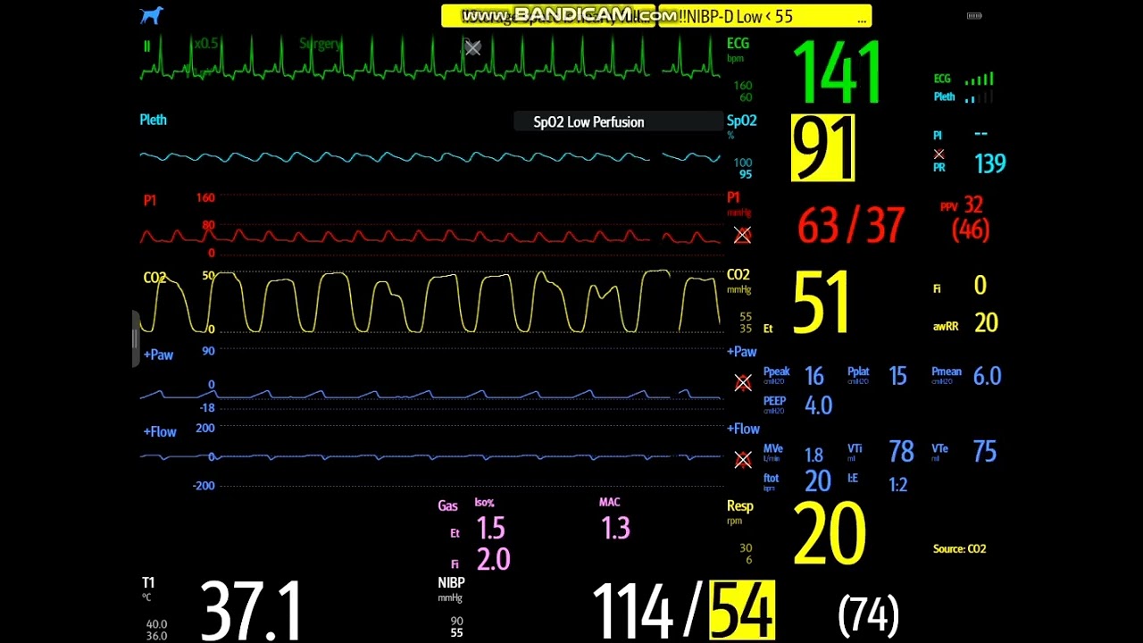This screenshot has width=1143, height=643.
Task: Select the Iso Fi value 2.0
Action: coord(493,560)
